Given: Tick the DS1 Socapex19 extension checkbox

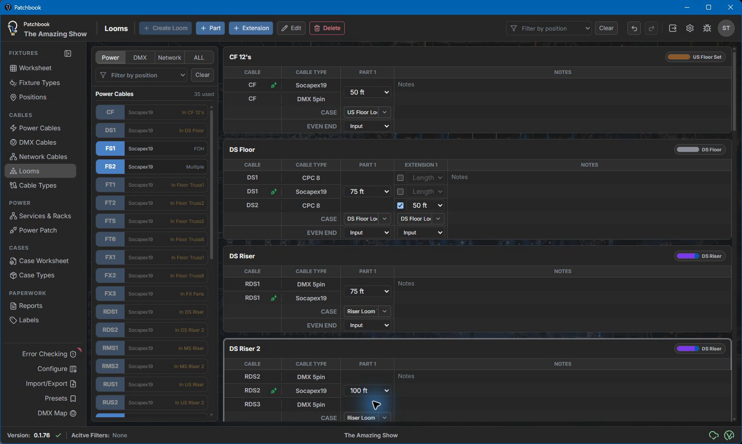Looking at the screenshot, I should click(401, 191).
